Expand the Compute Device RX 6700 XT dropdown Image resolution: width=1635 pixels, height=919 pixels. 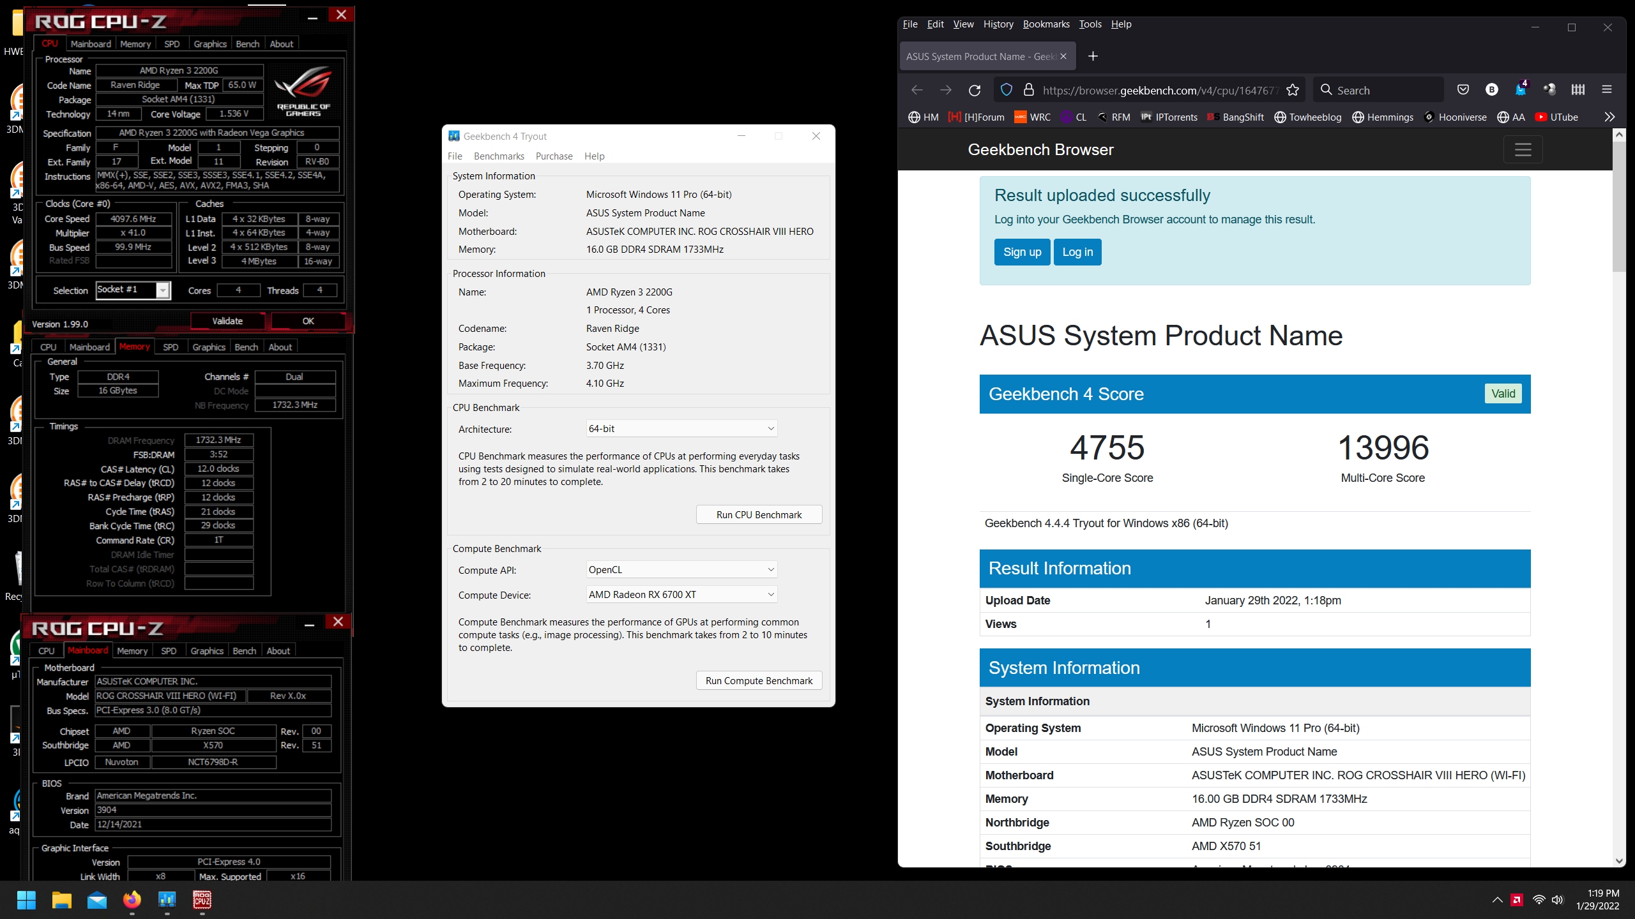(681, 595)
